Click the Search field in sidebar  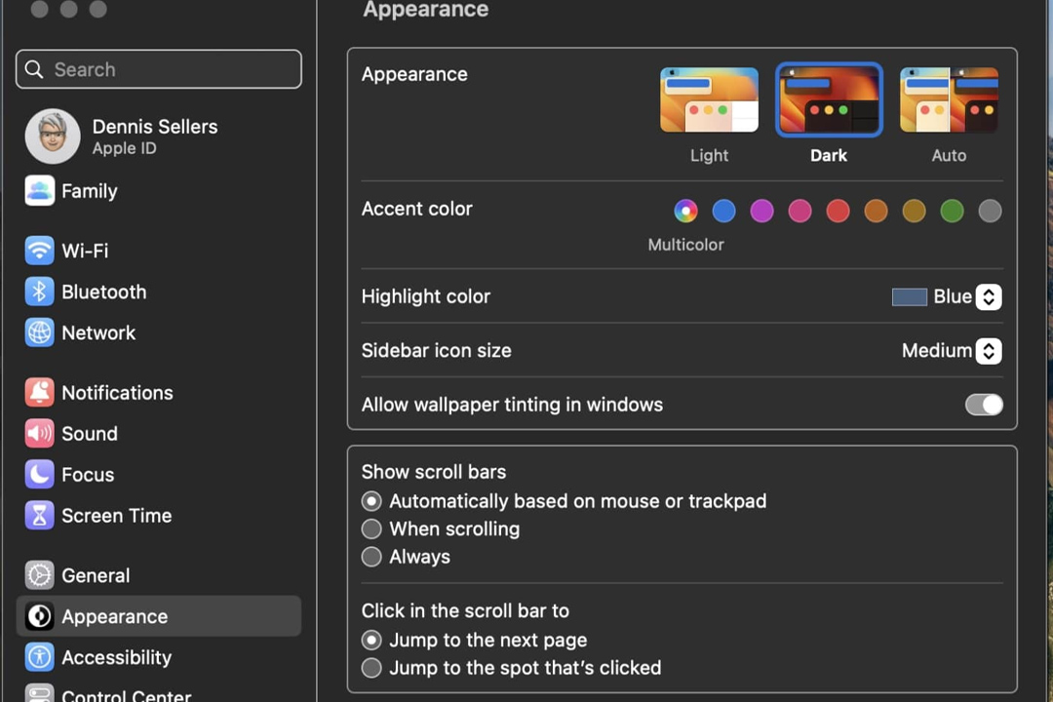pos(159,69)
